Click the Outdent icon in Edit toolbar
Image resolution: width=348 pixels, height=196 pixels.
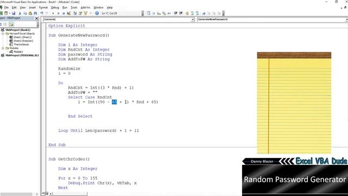point(181,13)
